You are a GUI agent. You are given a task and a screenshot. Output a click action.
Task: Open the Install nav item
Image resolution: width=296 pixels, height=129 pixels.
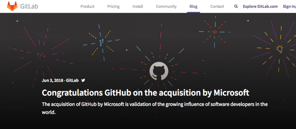tap(138, 6)
